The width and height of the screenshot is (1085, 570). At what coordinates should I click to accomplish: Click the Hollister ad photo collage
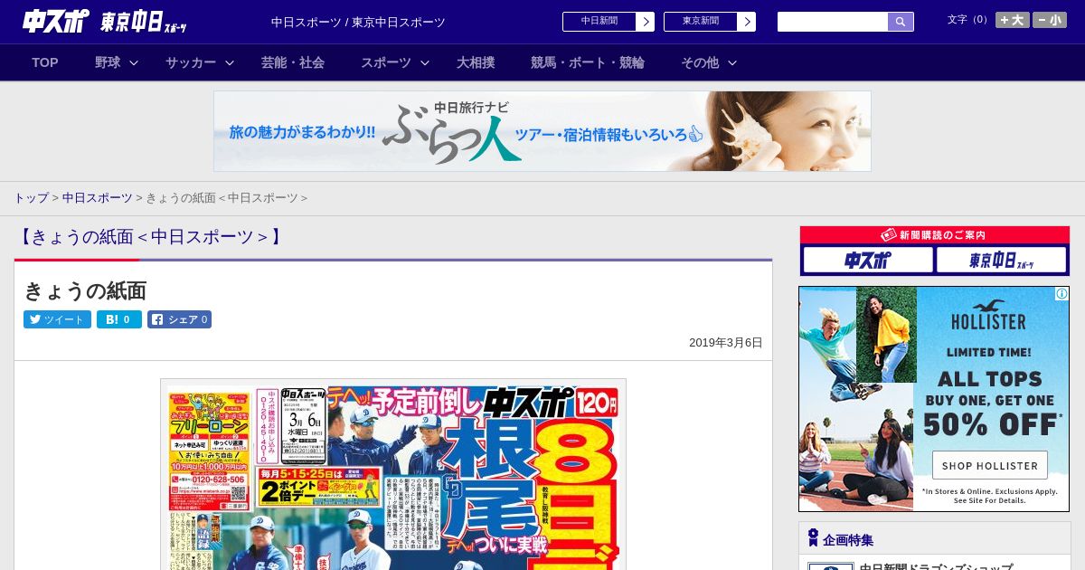tap(857, 399)
